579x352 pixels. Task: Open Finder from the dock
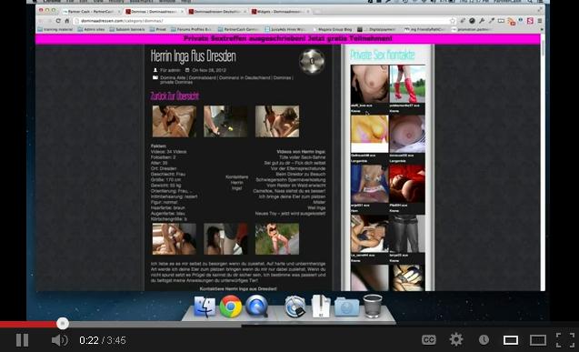pos(205,307)
